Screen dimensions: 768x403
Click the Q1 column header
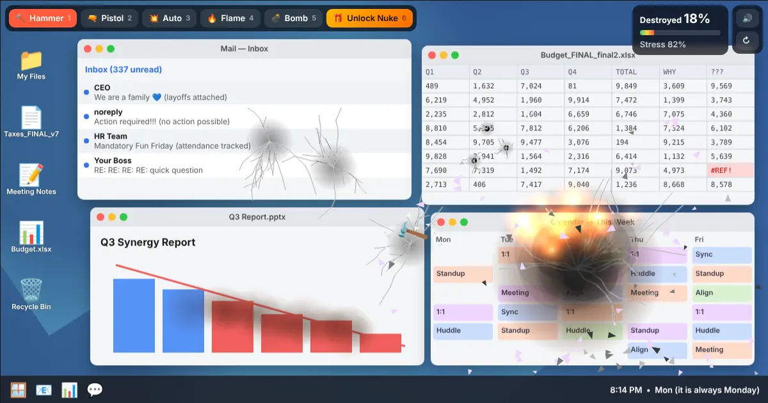[446, 72]
